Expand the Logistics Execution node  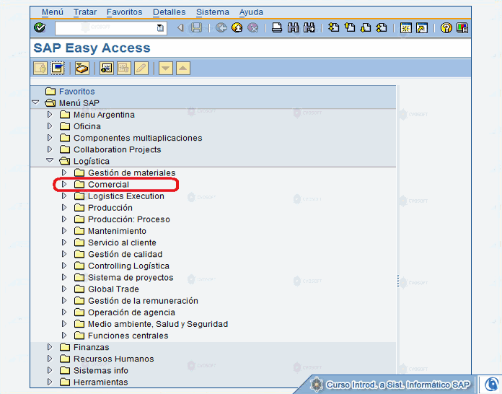click(64, 196)
